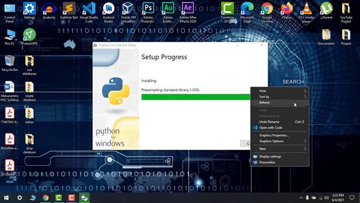Choose Personalize in the context menu
The height and width of the screenshot is (203, 360).
coord(280,162)
